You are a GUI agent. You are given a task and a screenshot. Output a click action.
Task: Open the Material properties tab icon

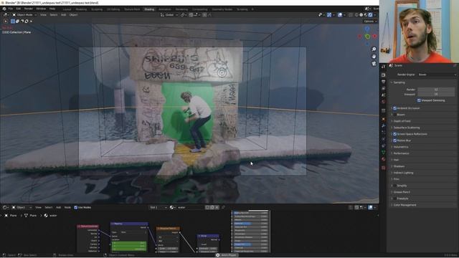[384, 159]
